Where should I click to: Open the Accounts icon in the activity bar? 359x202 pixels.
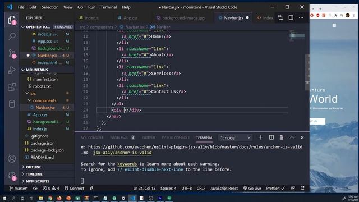click(12, 158)
